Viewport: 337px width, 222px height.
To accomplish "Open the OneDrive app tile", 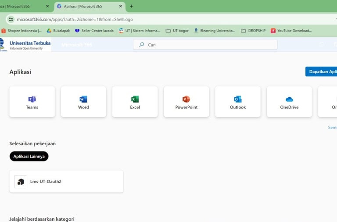I will tap(289, 102).
